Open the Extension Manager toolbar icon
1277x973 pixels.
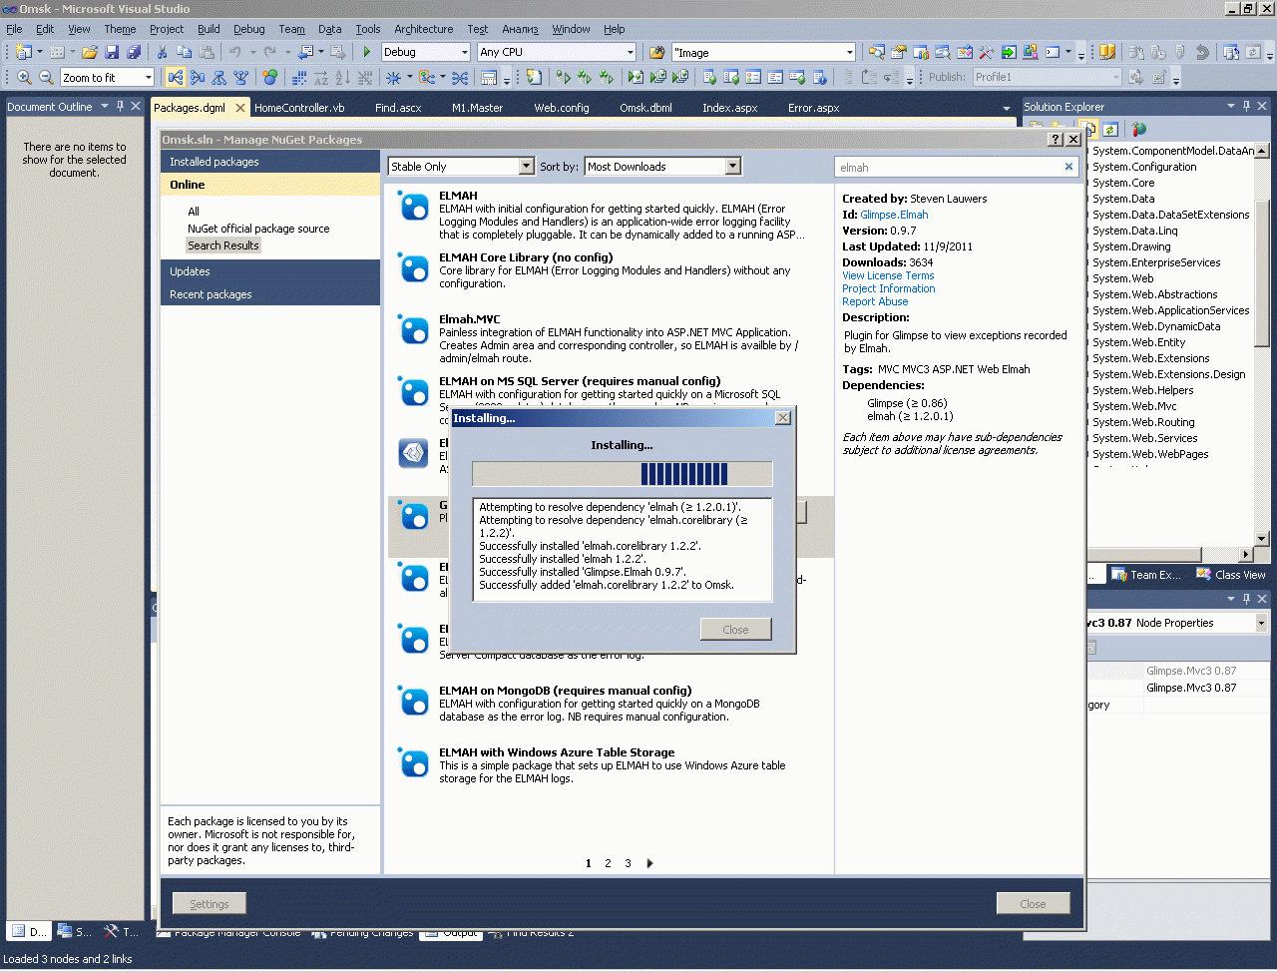1031,52
